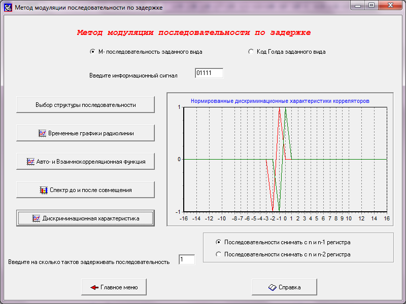Screen dimensions: 406x304
Task: Click label Введите на сколько тактов задерживать последовательность
Action: (89, 262)
